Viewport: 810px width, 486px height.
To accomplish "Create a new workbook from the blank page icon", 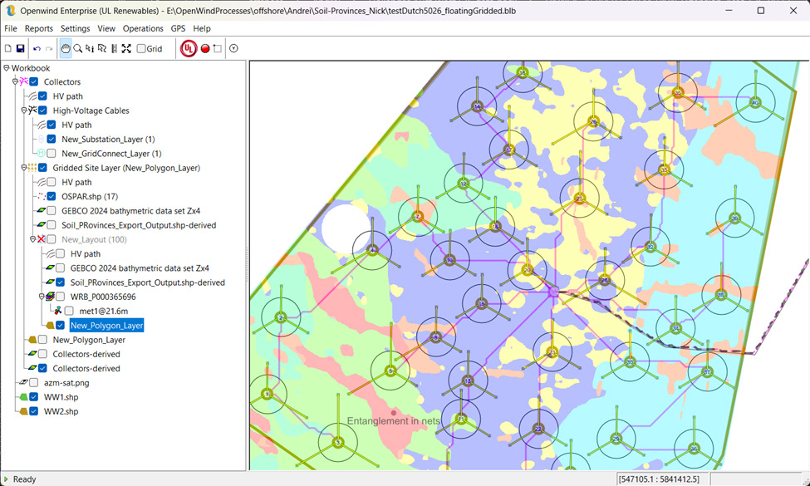I will click(8, 49).
